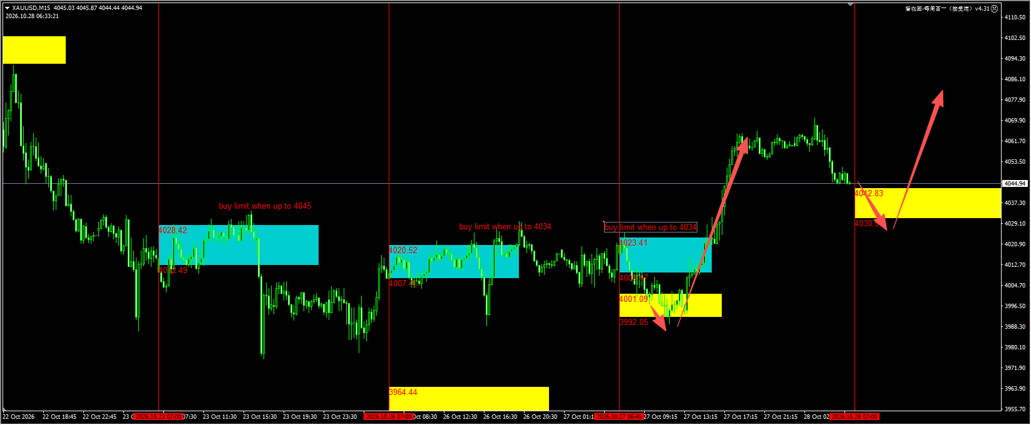Click the red 2026.10.28 date marker

pos(854,416)
